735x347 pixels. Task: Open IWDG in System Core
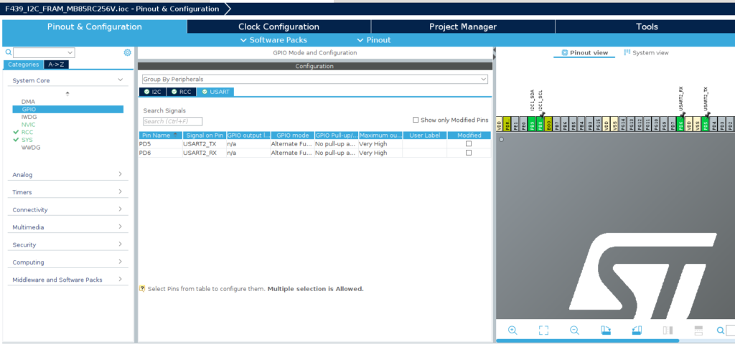(29, 117)
